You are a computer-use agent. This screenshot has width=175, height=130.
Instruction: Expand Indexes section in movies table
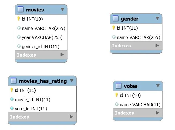click(62, 55)
